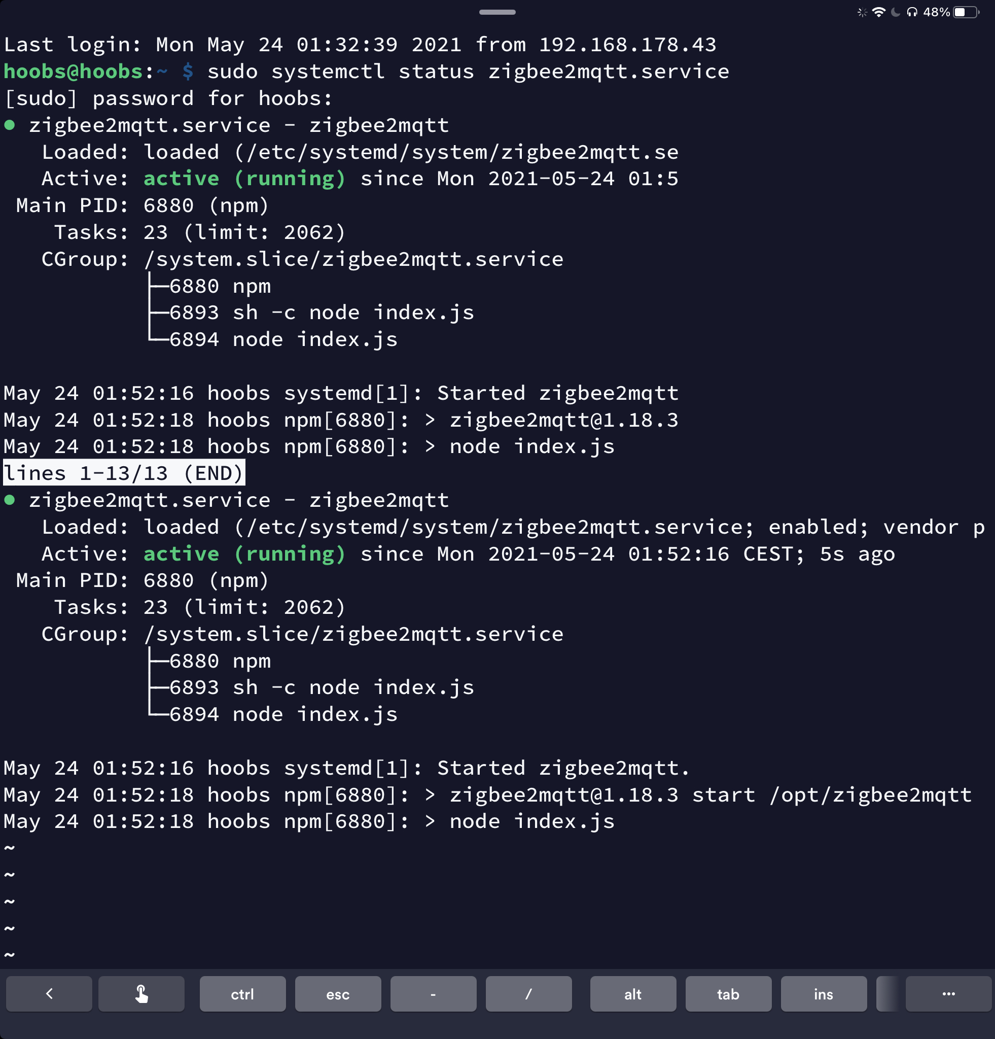Click the highlighted lines 1-13/13 (END) pager prompt
The image size is (995, 1039).
point(124,473)
